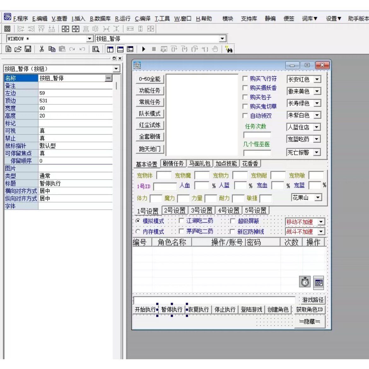Viewport: 369px width, 369px height.
Task: Open the 按钮_暂停 (按钮) component dropdown
Action: 116,69
